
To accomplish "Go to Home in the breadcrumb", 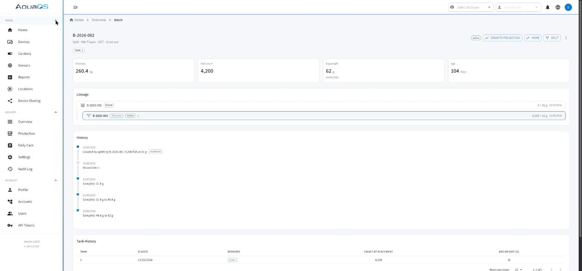I will tap(76, 20).
